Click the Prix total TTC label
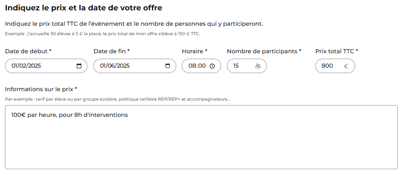Image resolution: width=400 pixels, height=171 pixels. [337, 51]
